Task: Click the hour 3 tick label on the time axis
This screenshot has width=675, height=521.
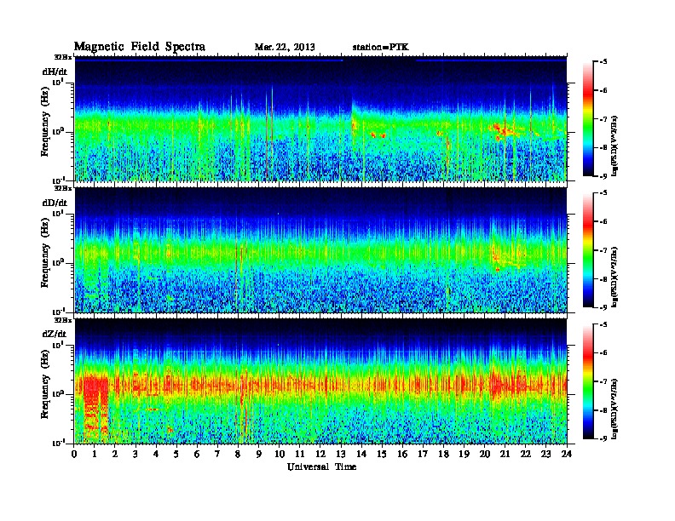Action: click(136, 455)
